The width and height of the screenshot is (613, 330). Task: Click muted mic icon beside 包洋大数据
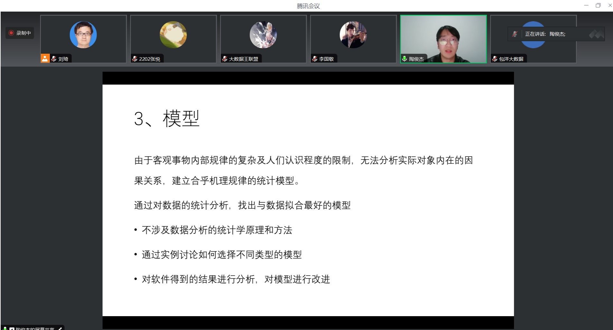pyautogui.click(x=495, y=59)
